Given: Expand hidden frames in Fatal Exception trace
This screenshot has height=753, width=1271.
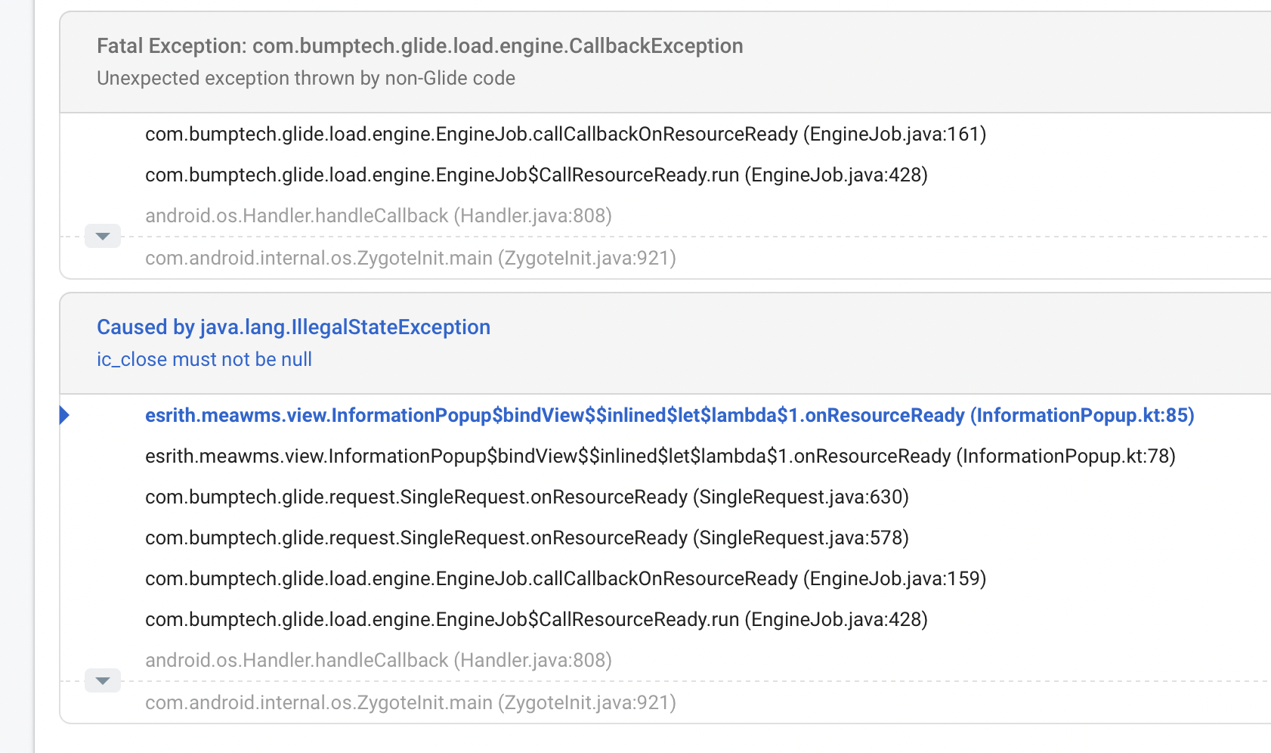Looking at the screenshot, I should tap(103, 237).
